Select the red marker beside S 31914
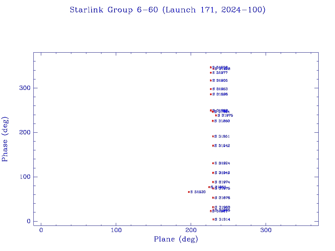The image size is (335, 251). 213,219
